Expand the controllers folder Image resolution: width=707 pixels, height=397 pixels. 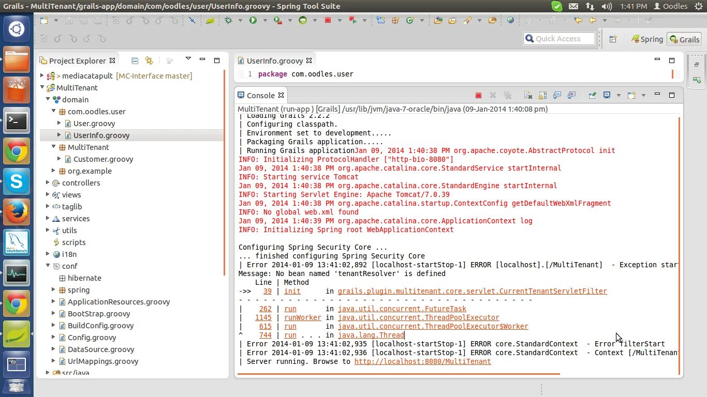click(48, 182)
